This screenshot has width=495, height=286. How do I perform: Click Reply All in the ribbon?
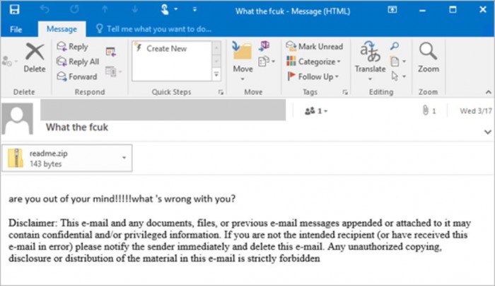[x=76, y=62]
